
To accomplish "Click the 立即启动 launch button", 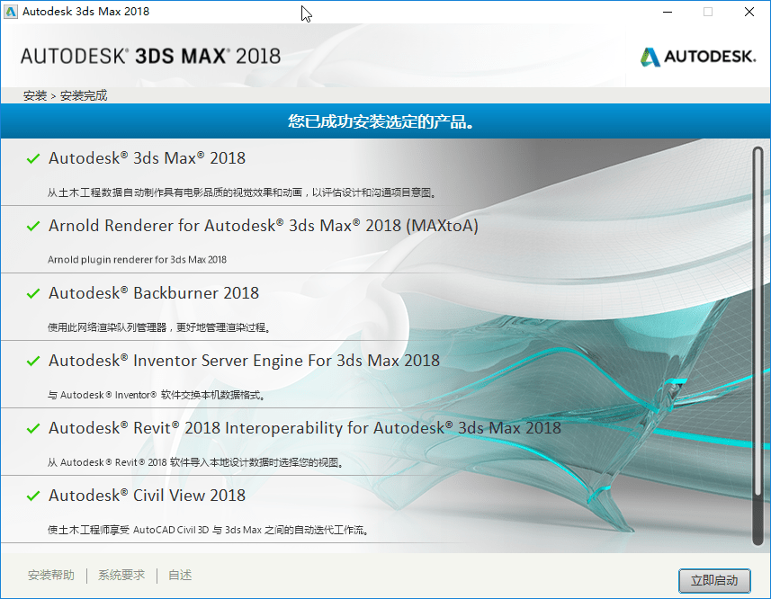I will (x=714, y=580).
